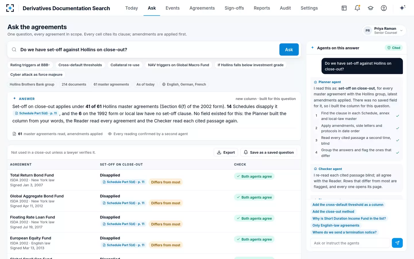
Task: Open Global Aggregate Bond Fund Schedule citation
Action: [x=124, y=203]
